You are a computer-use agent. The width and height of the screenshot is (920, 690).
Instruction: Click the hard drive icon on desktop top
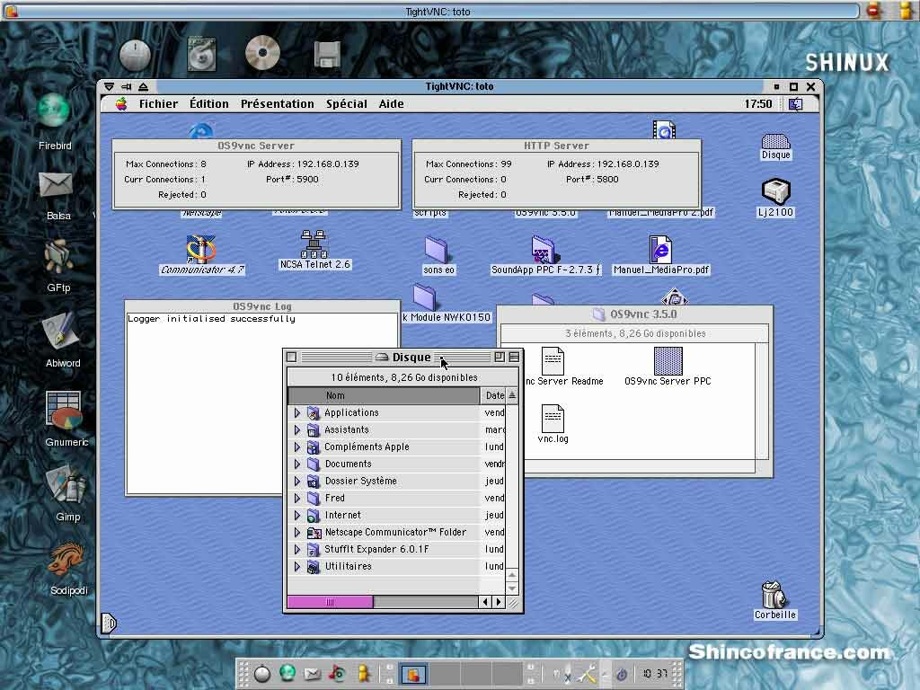tap(201, 54)
